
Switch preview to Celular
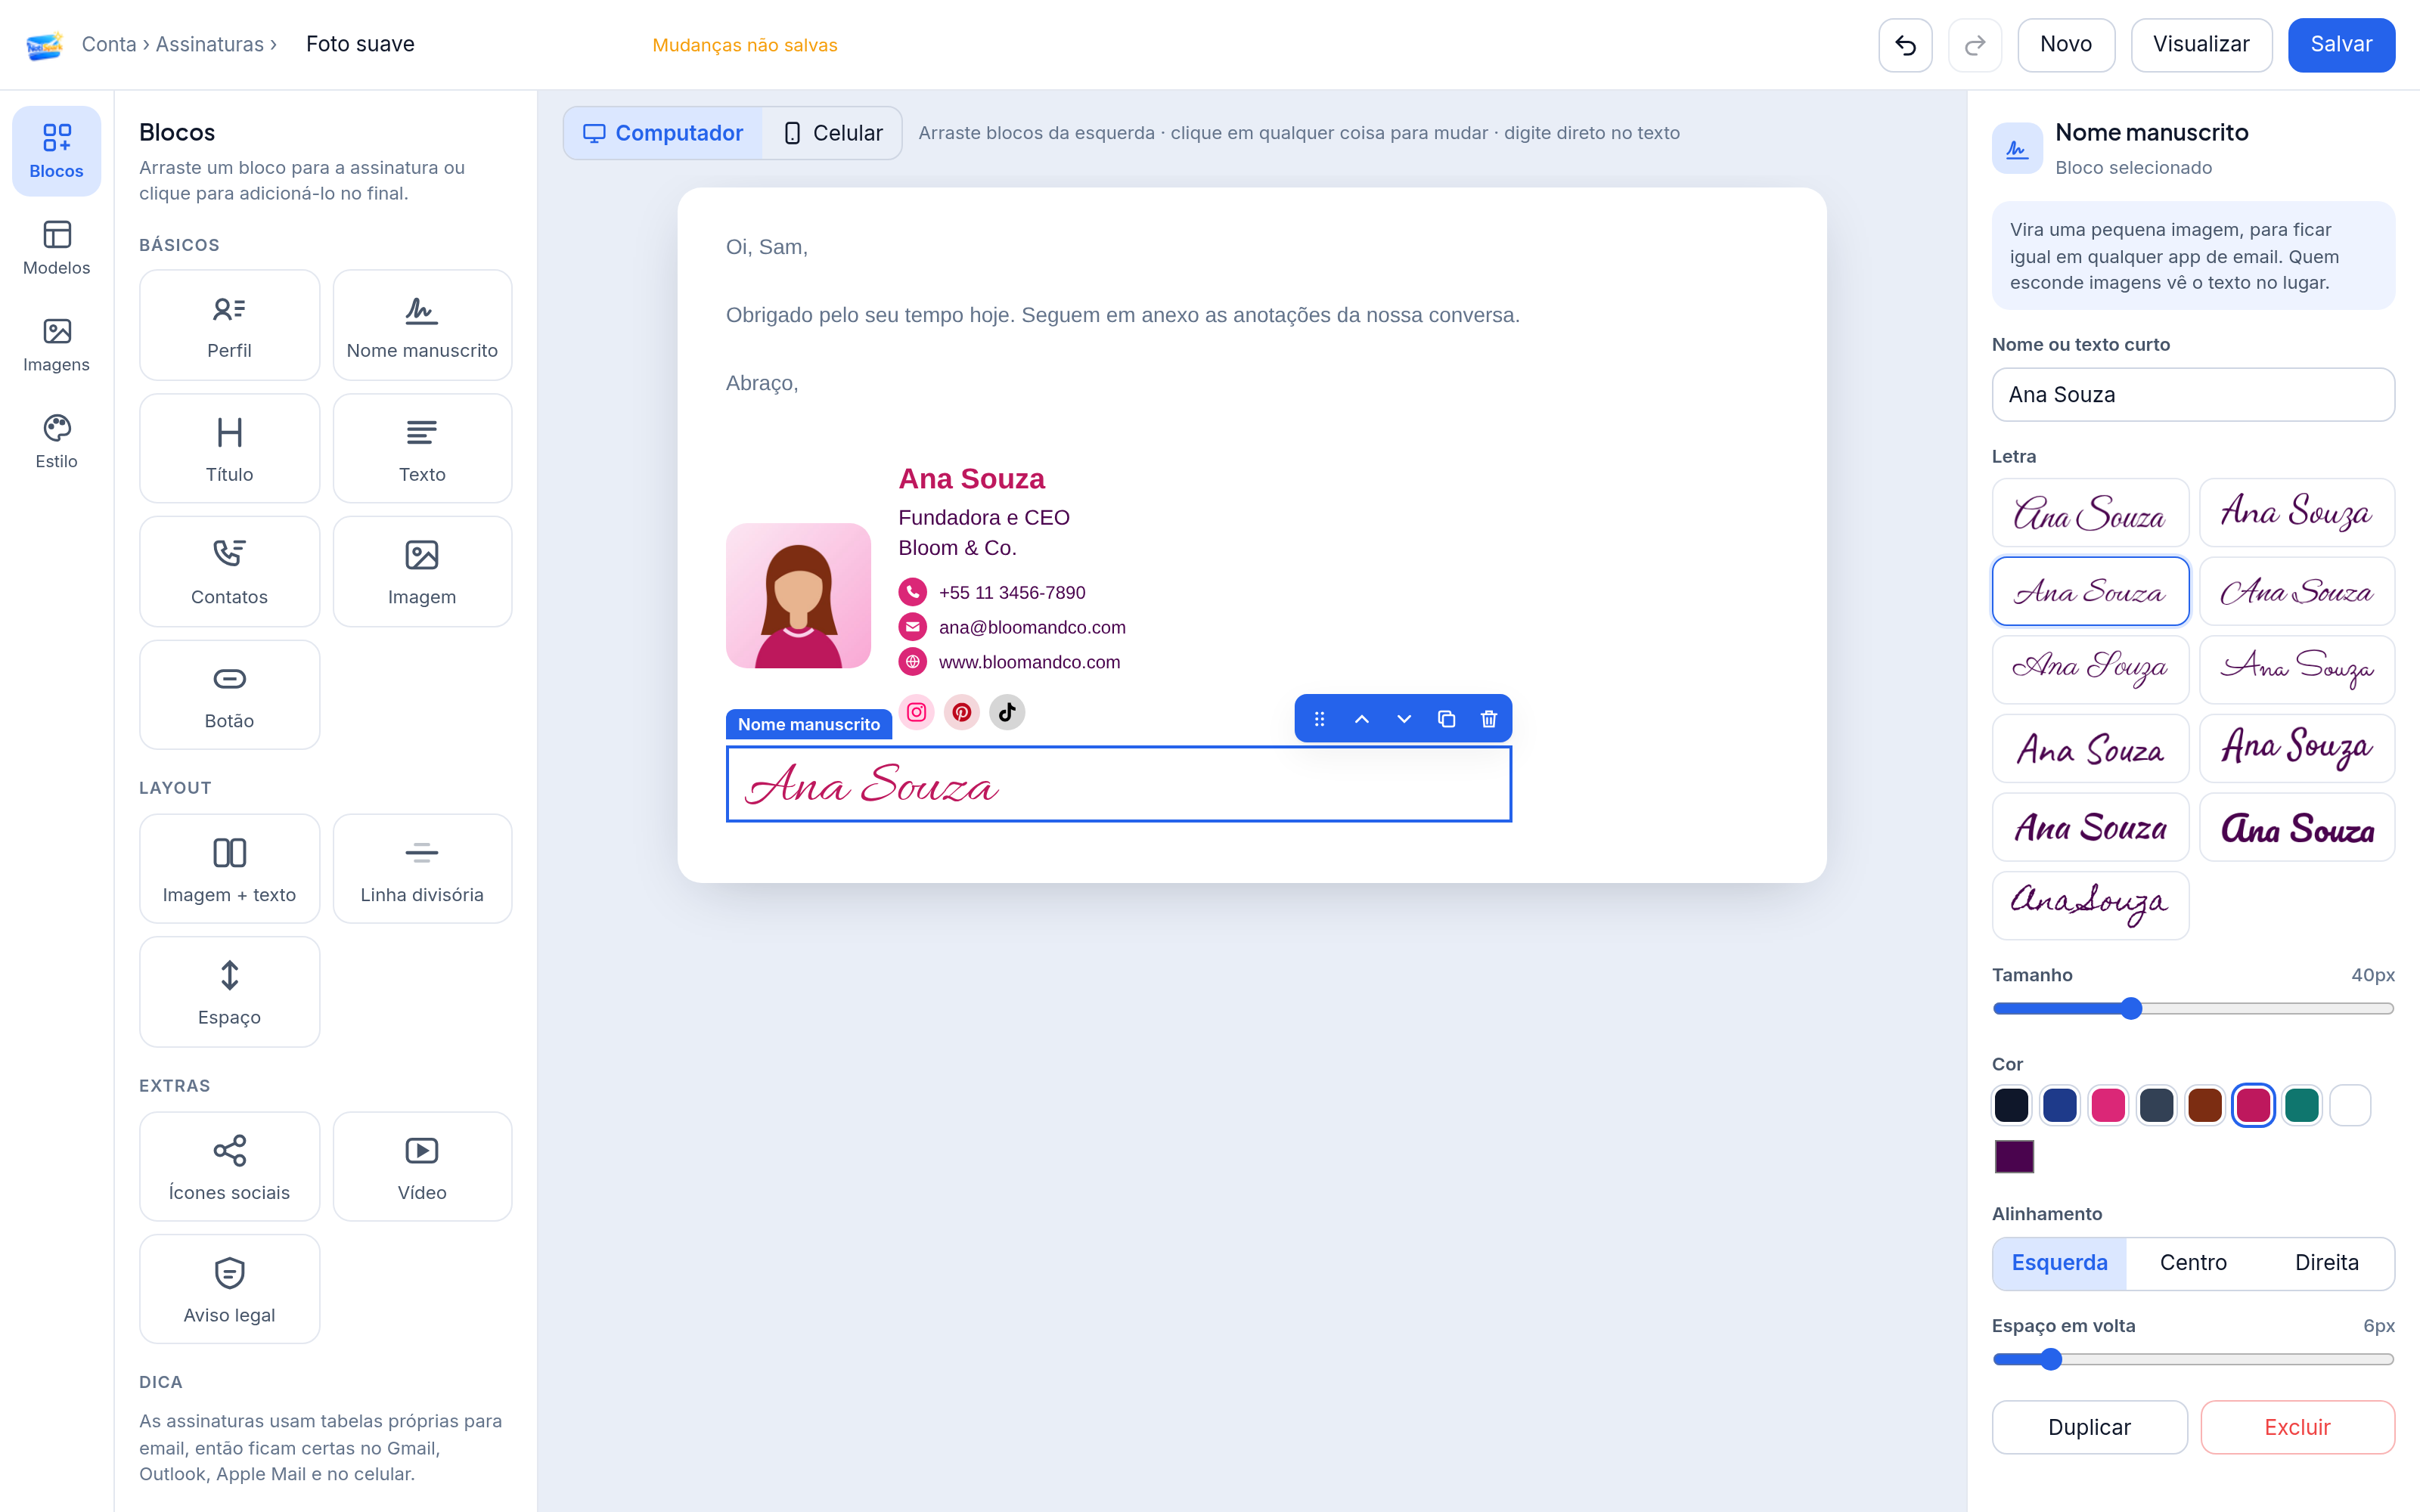[x=832, y=133]
